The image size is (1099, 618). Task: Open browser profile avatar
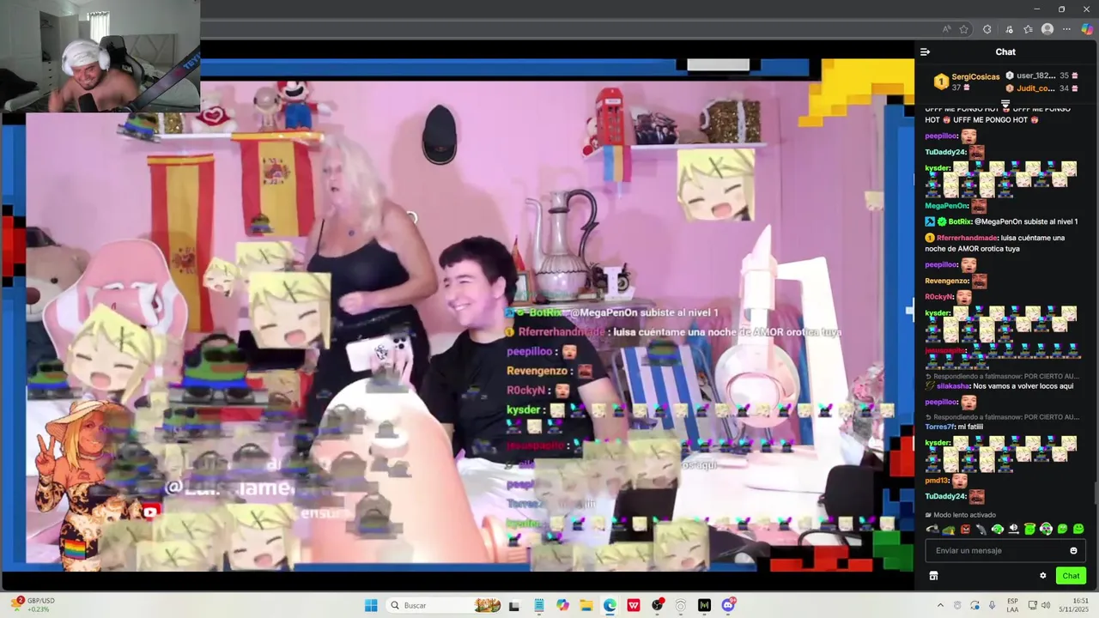pos(1047,29)
